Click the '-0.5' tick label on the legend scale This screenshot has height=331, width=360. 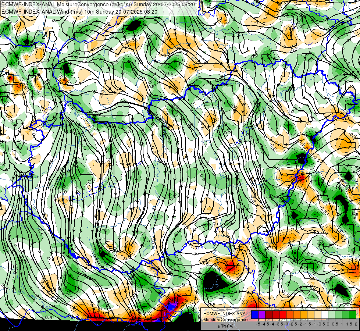coord(321,324)
